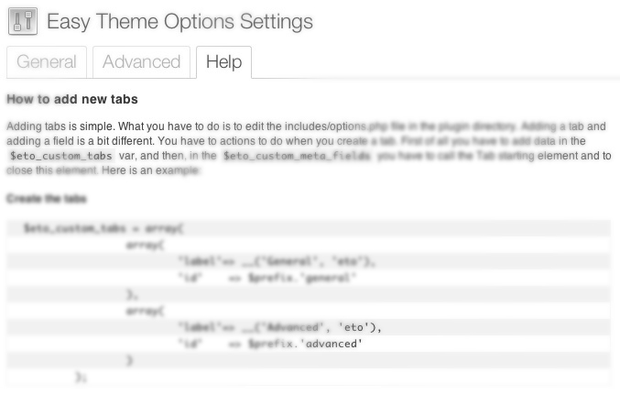Click the "How to add new tabs" heading

pyautogui.click(x=71, y=99)
